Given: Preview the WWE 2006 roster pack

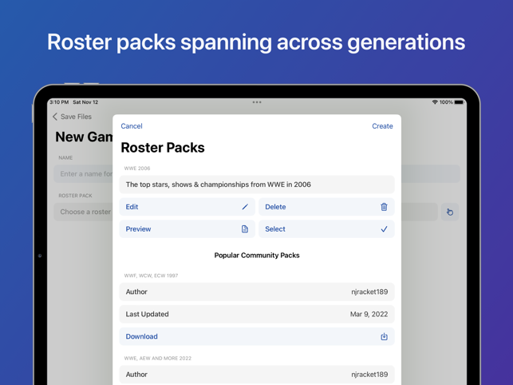Looking at the screenshot, I should 187,229.
